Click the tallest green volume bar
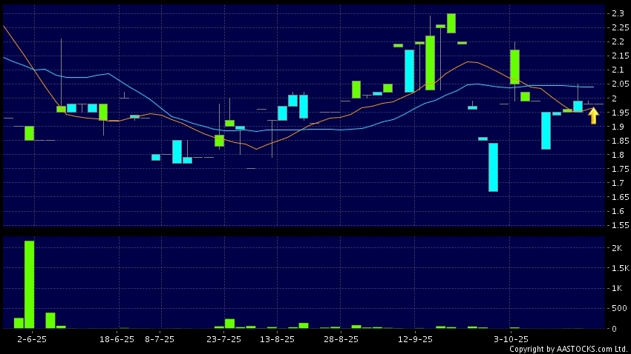The height and width of the screenshot is (354, 631). pos(30,284)
